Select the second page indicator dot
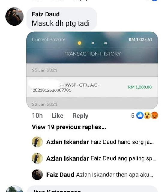 click(x=93, y=43)
